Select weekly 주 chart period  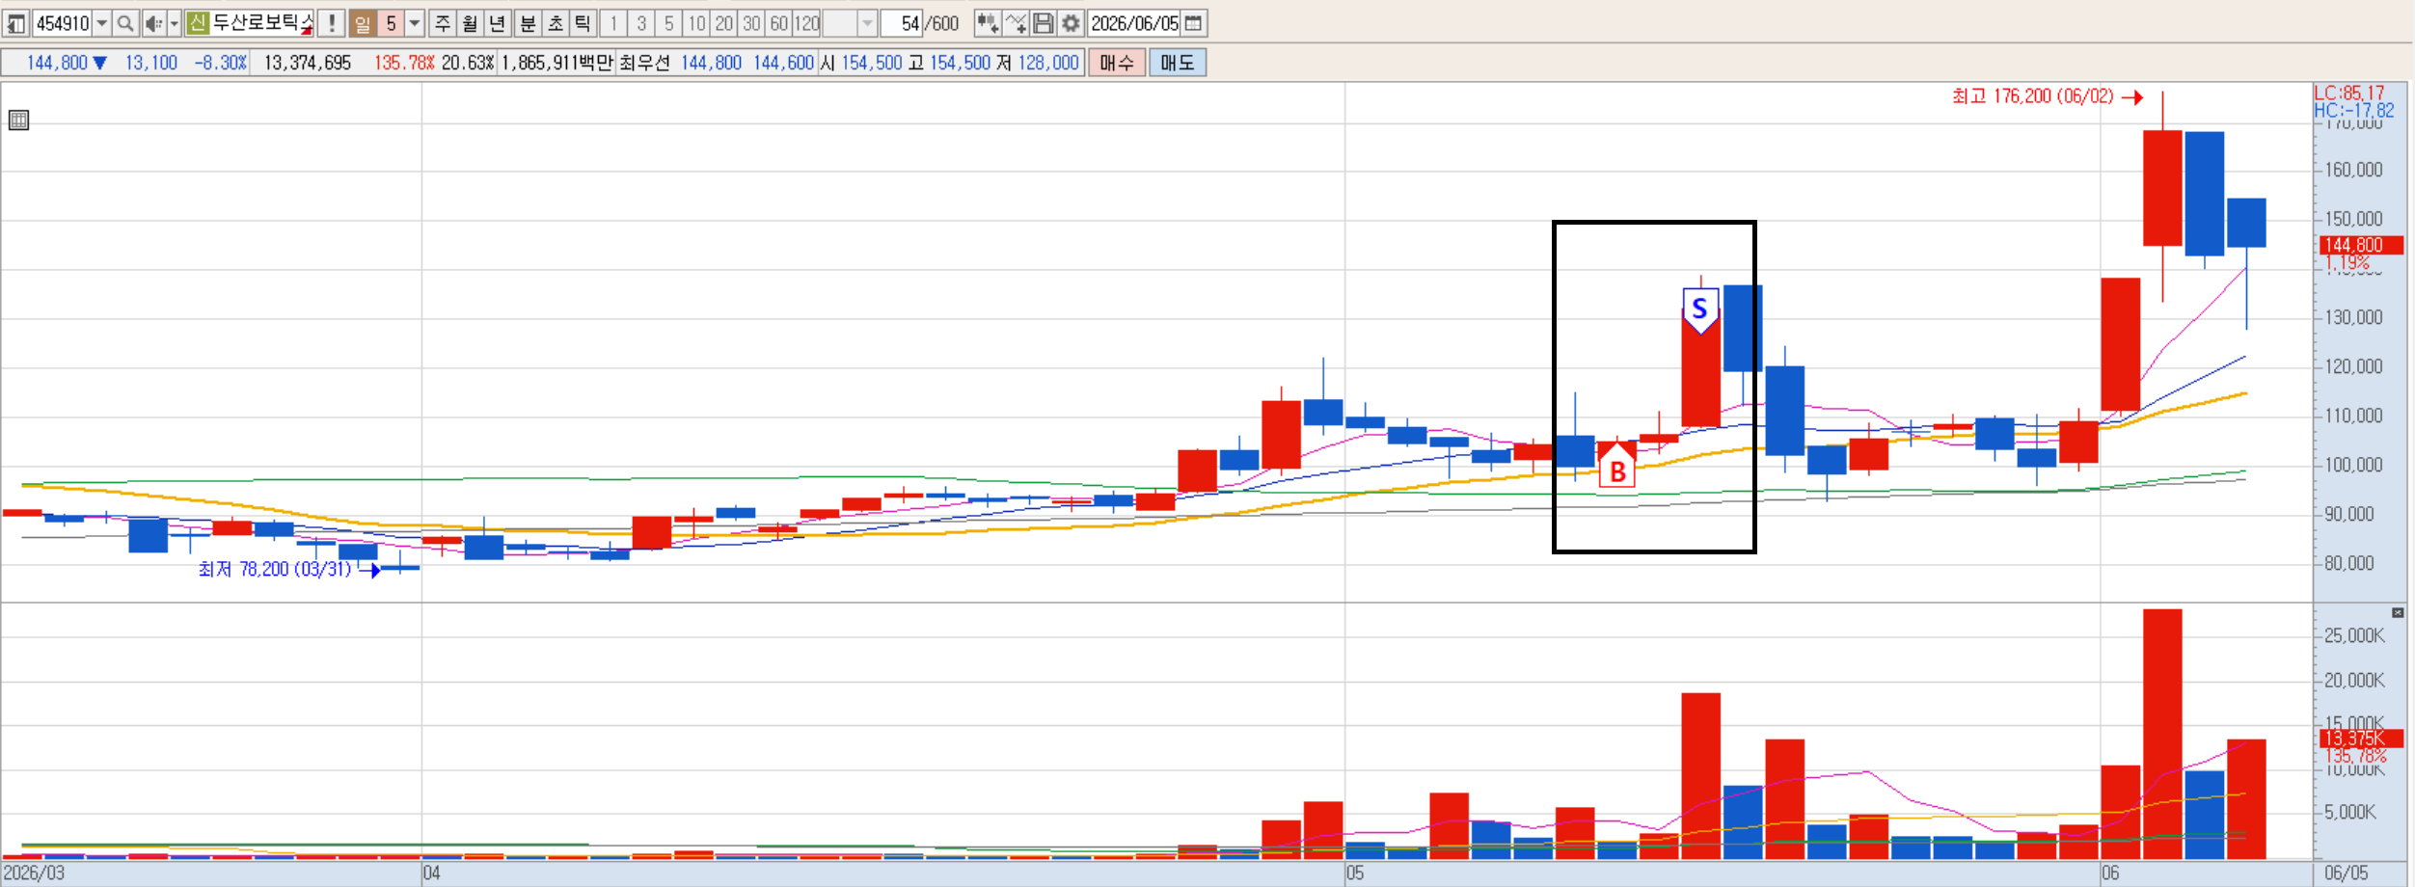[443, 23]
